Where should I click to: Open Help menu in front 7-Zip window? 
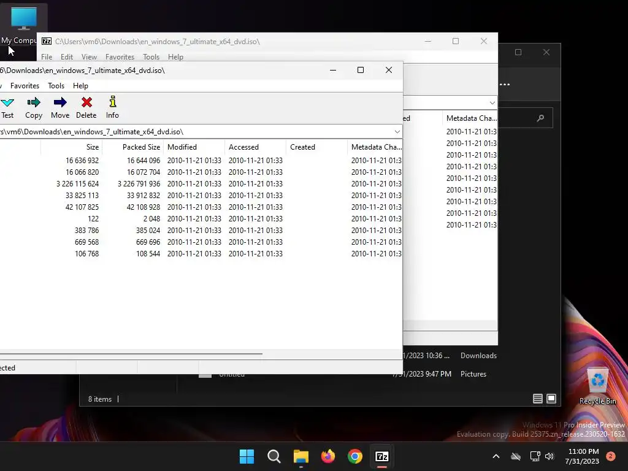pyautogui.click(x=80, y=86)
